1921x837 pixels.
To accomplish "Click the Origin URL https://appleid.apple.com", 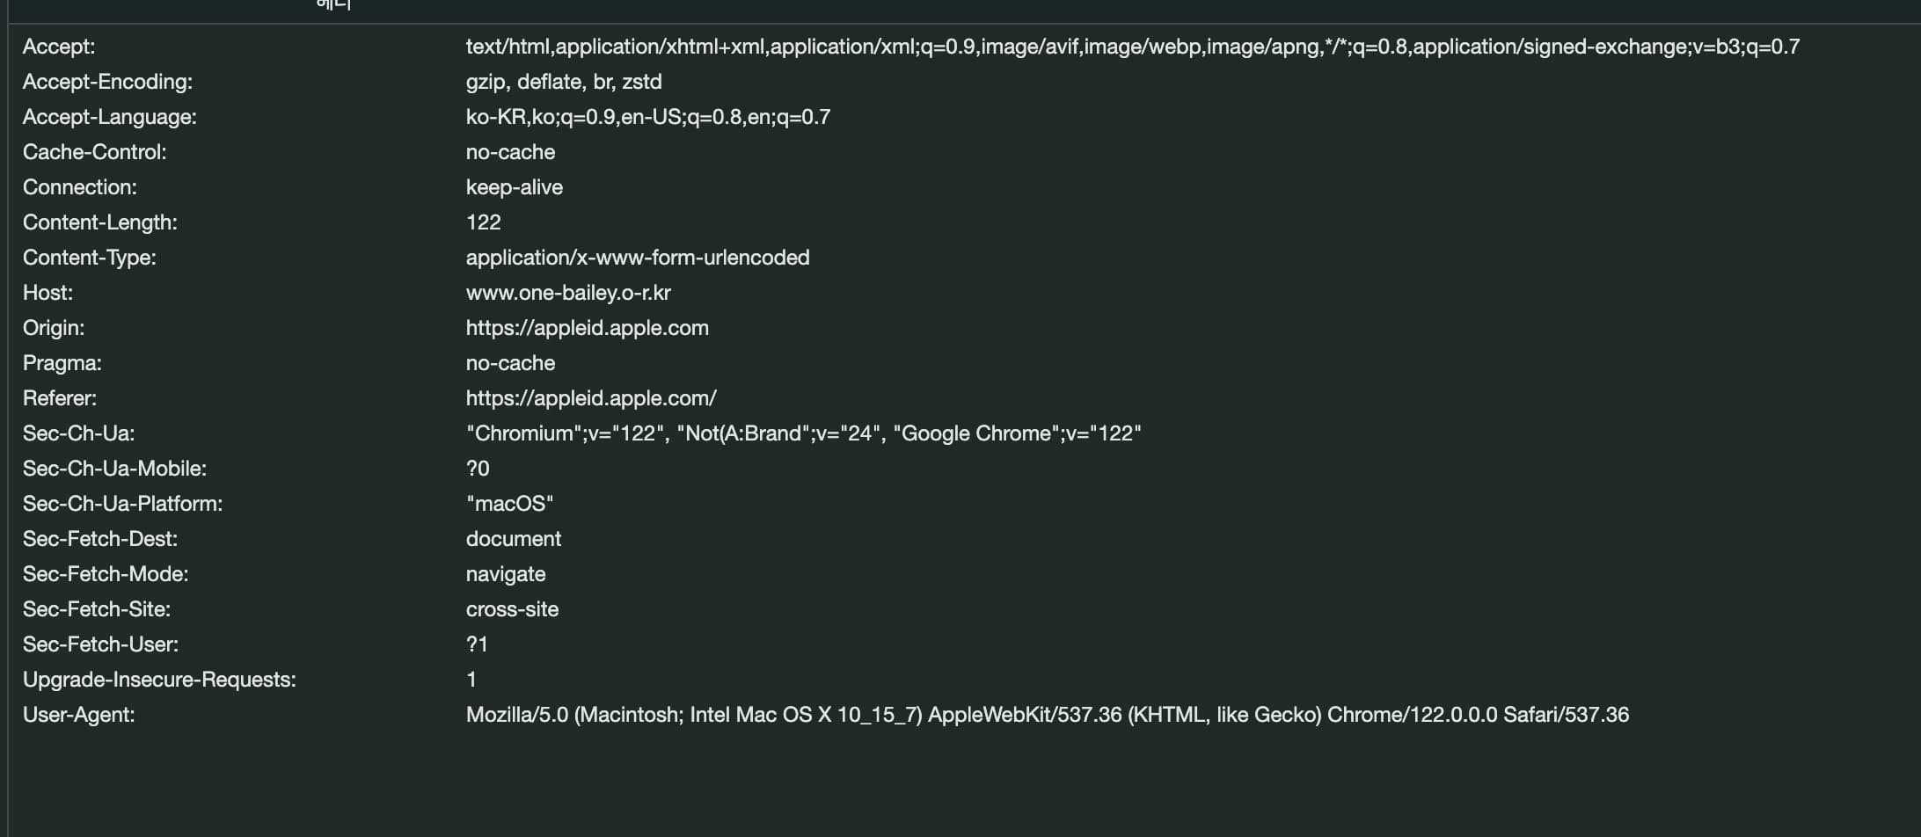I will click(x=587, y=328).
